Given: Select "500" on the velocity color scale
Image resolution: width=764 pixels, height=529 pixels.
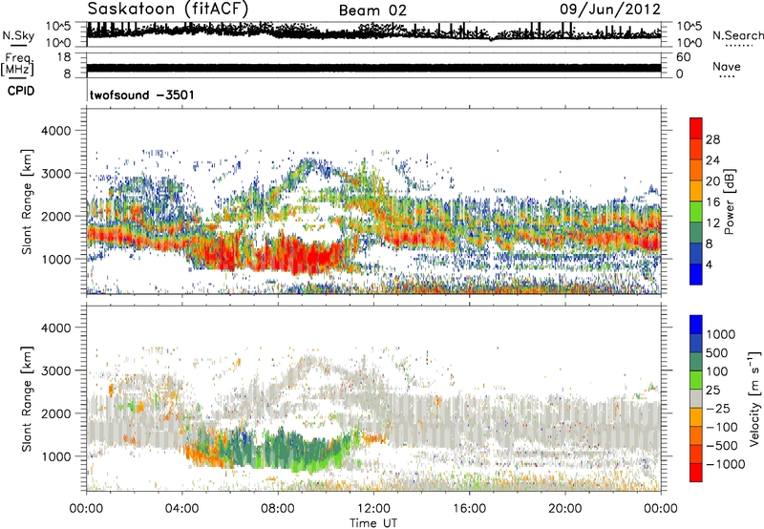Looking at the screenshot, I should tap(717, 352).
